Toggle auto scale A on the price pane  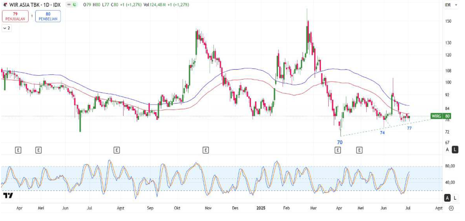447,150
